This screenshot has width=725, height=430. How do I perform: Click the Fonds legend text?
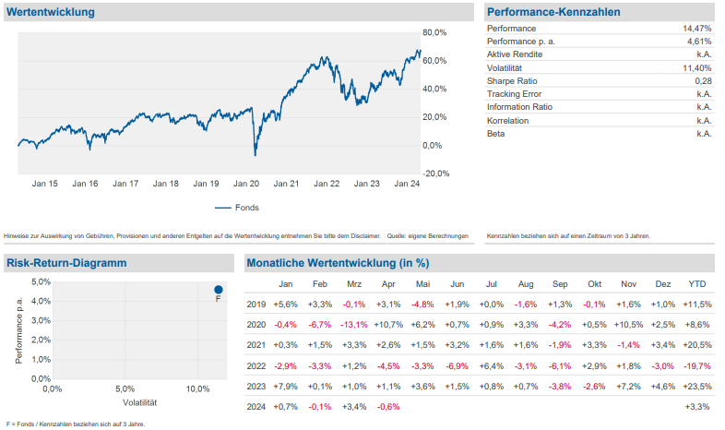[x=247, y=208]
